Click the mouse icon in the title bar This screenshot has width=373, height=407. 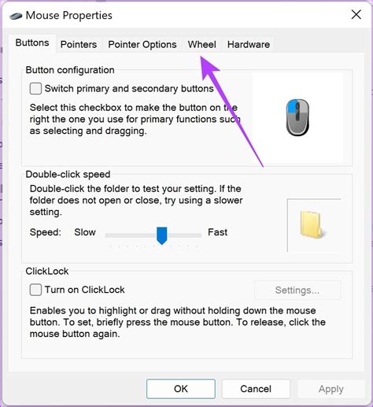click(16, 16)
